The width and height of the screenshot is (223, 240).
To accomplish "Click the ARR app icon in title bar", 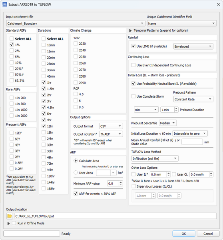I will 5,4.
